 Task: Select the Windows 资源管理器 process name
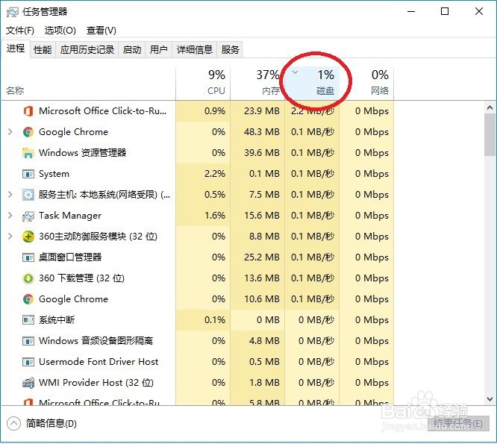tap(82, 153)
